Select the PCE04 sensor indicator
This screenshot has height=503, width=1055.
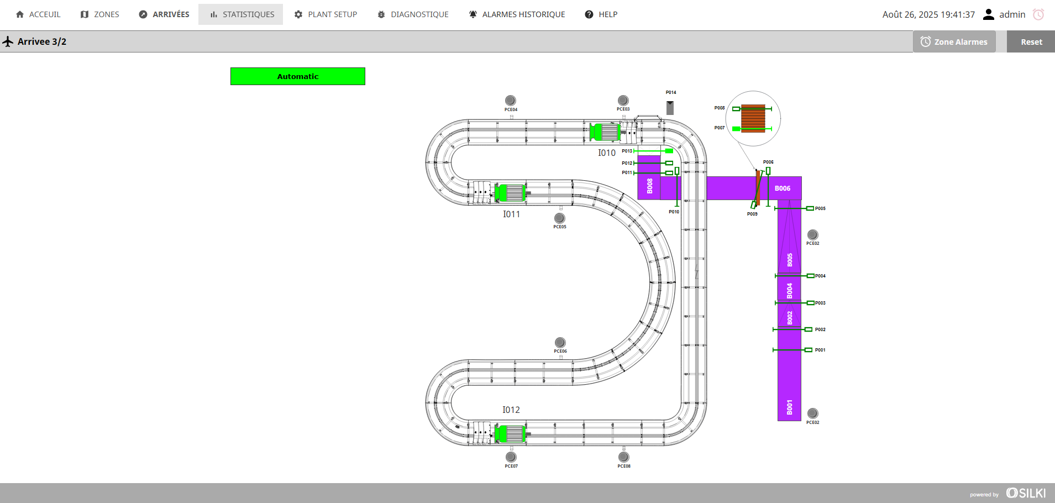(x=511, y=101)
